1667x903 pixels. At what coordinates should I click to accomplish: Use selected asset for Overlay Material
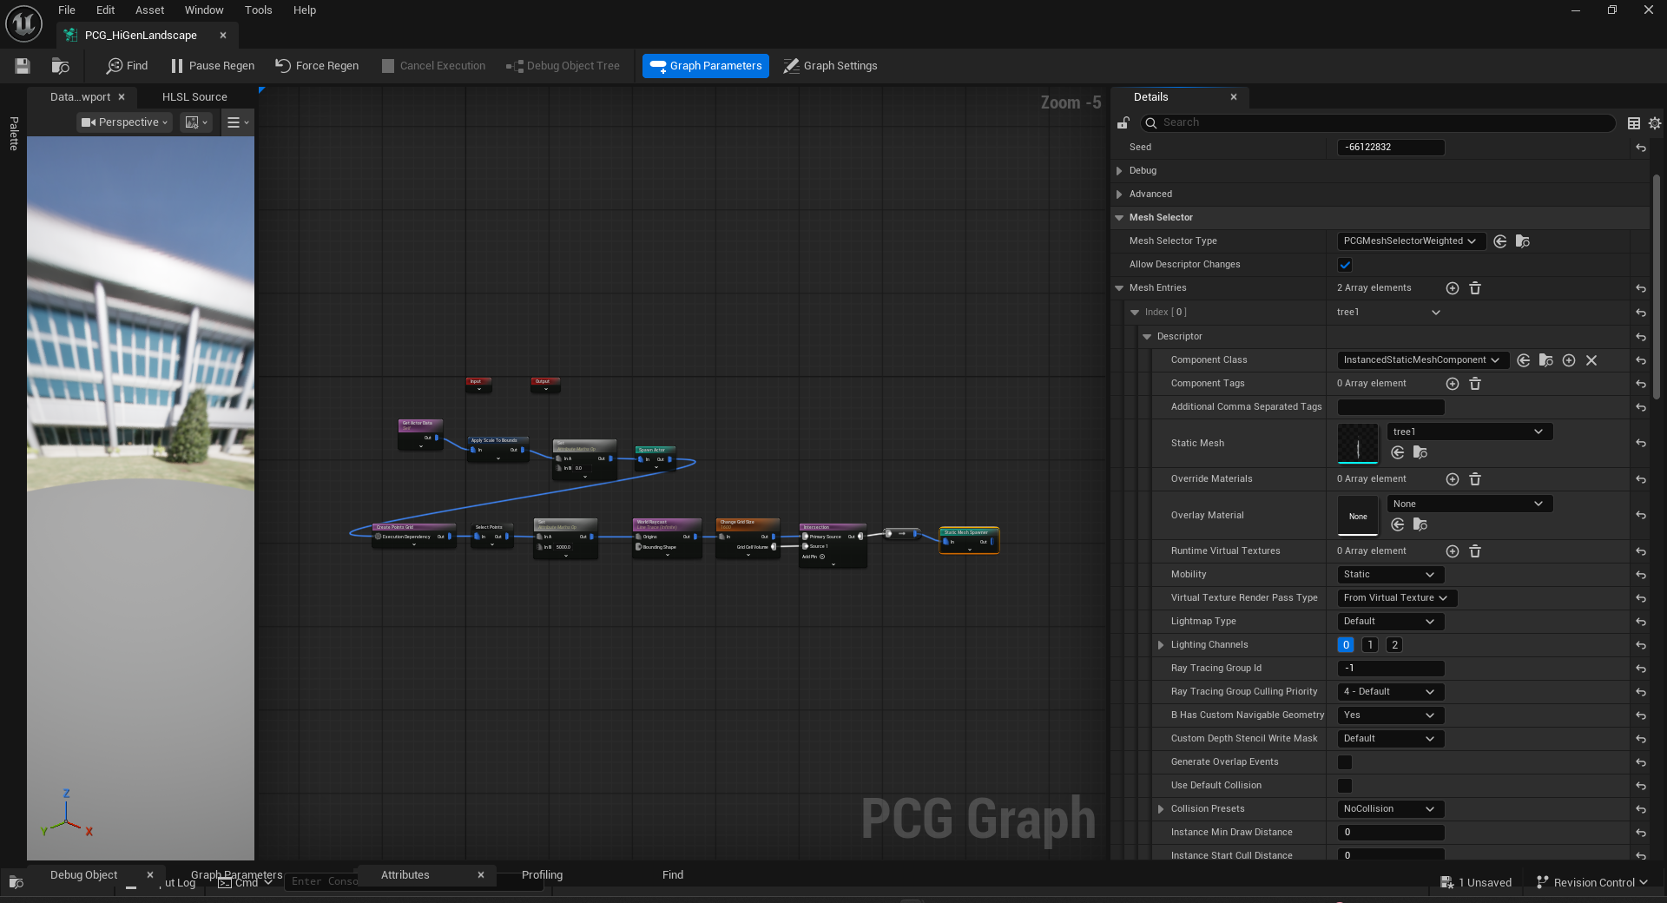pos(1397,524)
